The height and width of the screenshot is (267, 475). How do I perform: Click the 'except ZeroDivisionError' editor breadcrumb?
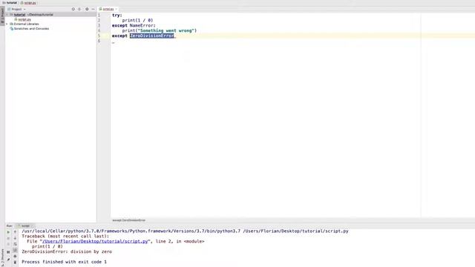[x=128, y=220]
